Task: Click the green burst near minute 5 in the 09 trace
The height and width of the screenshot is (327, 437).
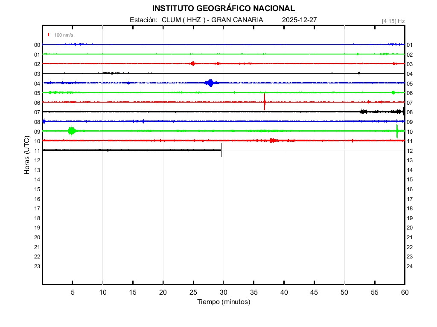Action: point(71,131)
